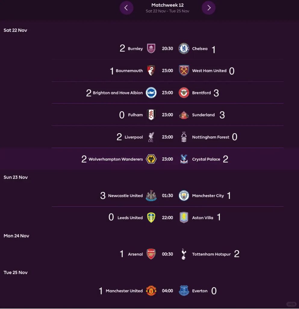Open the Sunderland team name link
The width and height of the screenshot is (299, 309).
[x=203, y=115]
